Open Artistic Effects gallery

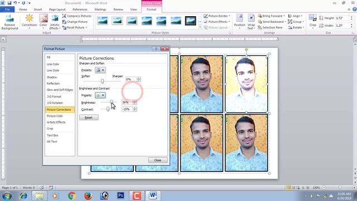tap(55, 22)
